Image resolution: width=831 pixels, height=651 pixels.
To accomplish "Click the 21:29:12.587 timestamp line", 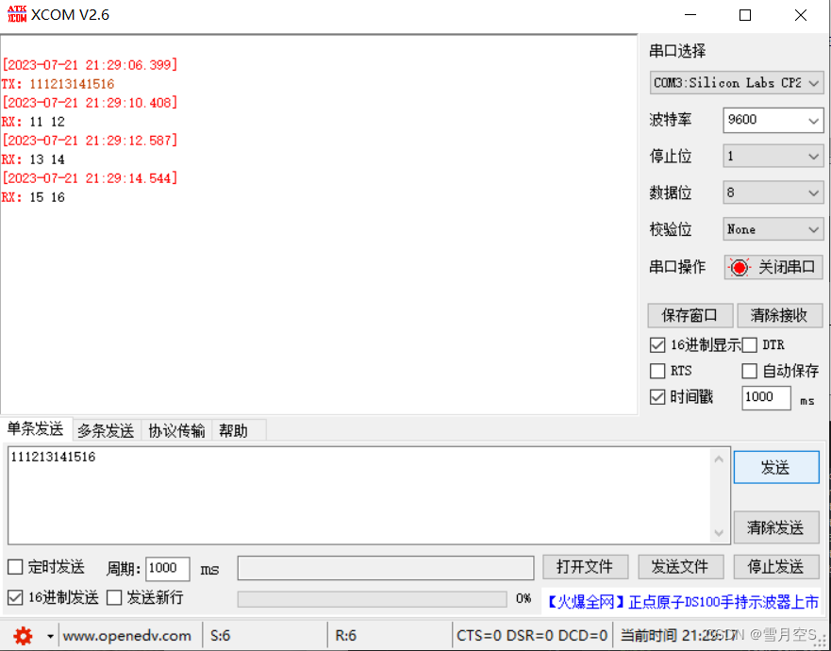I will click(x=90, y=141).
